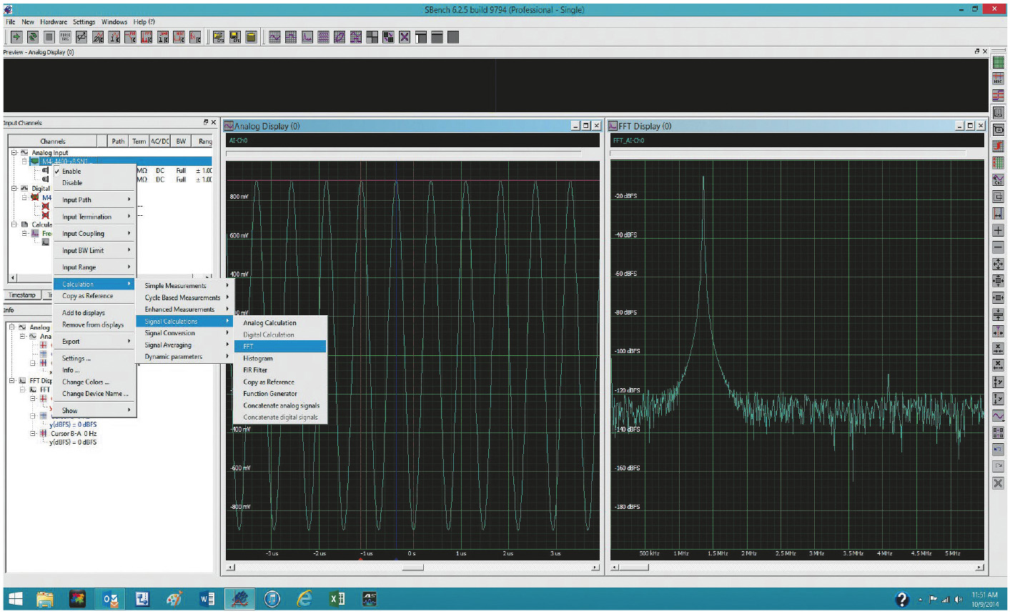Viewport: 1010px width, 614px height.
Task: Click the Save configuration disk icon
Action: click(235, 37)
